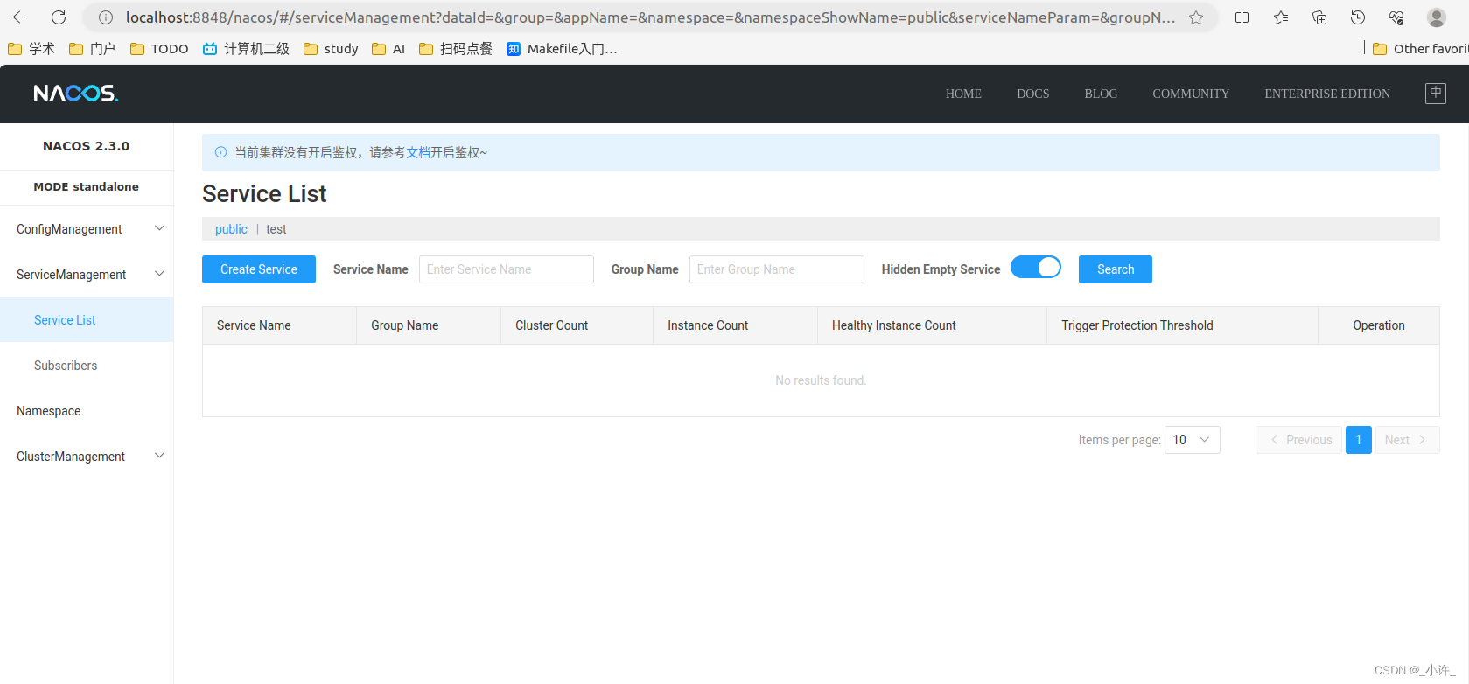Click the Search button
Image resolution: width=1469 pixels, height=684 pixels.
point(1116,269)
